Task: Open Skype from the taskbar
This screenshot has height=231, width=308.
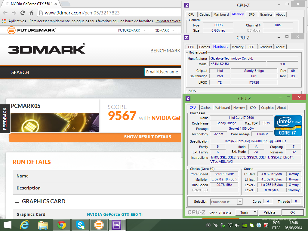Action: [x=80, y=225]
